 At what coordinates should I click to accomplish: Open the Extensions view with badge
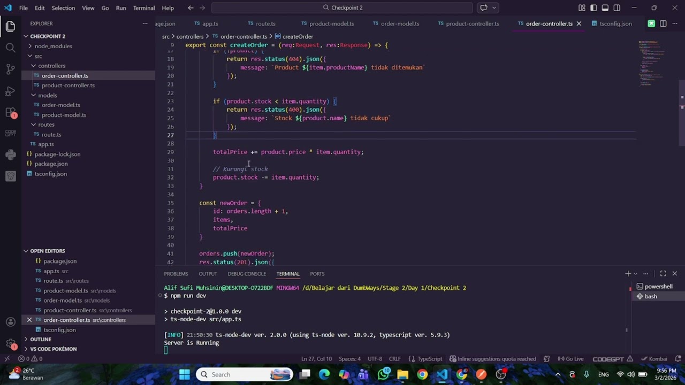pos(10,112)
